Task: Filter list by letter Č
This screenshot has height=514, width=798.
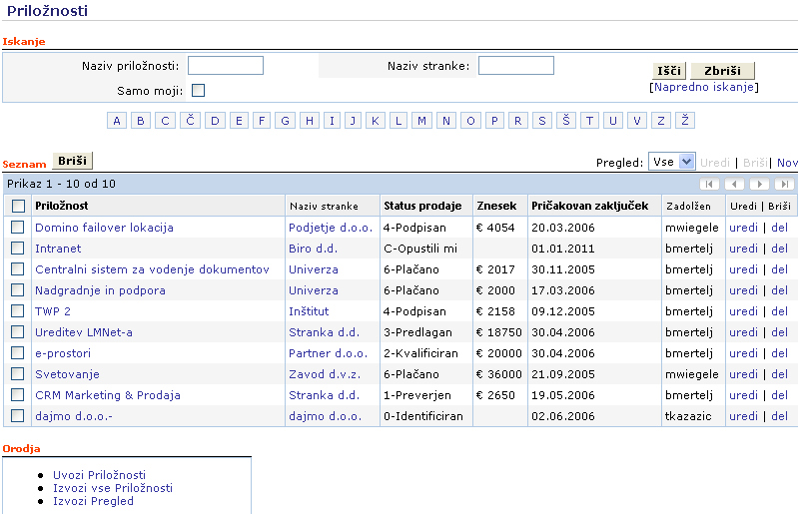Action: click(x=190, y=121)
